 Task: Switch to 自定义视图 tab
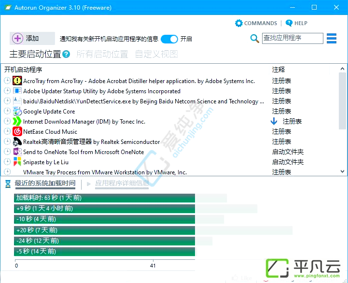[156, 54]
